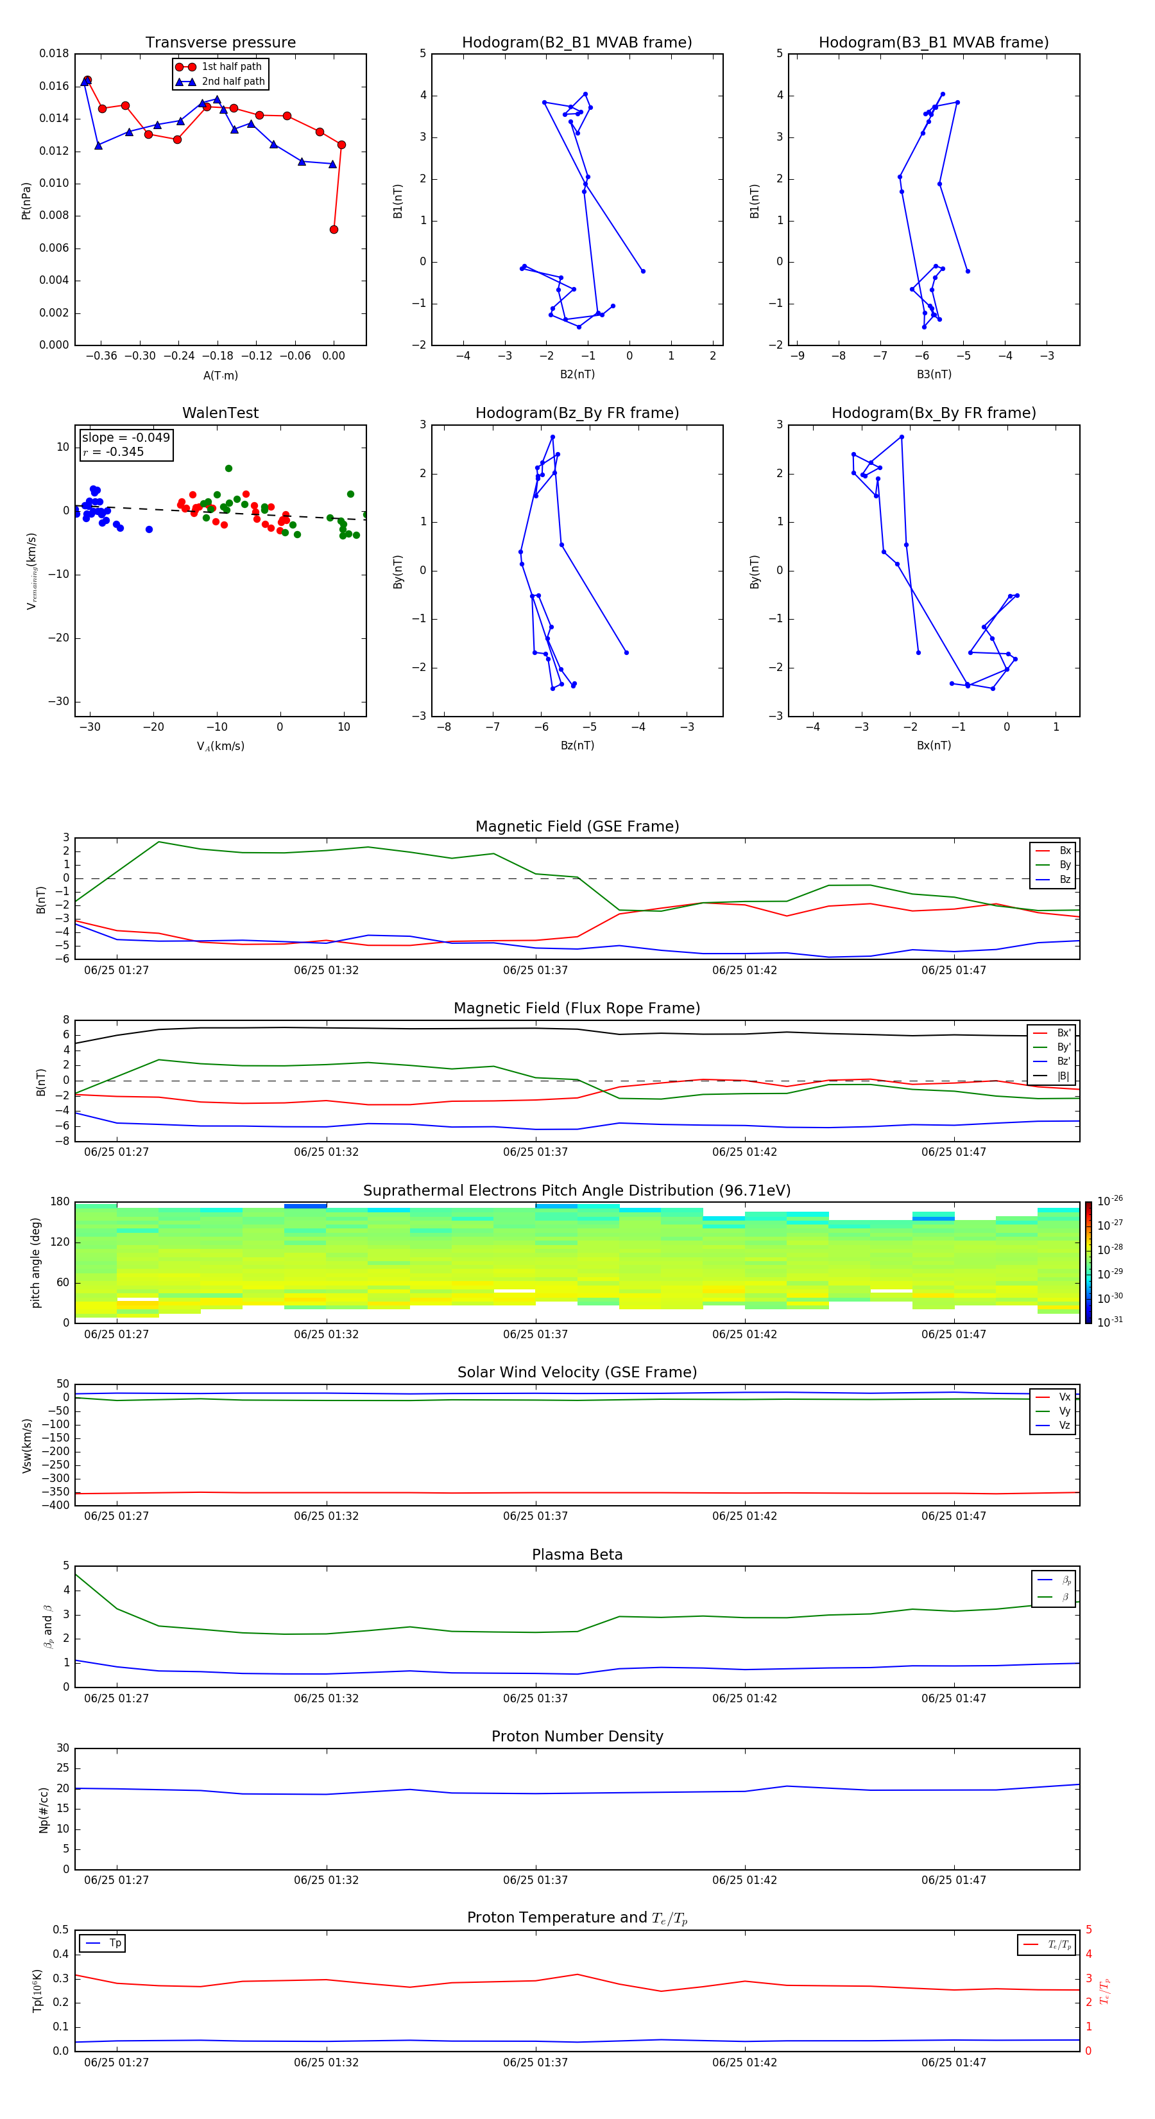Select the β entry in Plasma Beta legend
This screenshot has height=2119, width=1155.
(1054, 1597)
